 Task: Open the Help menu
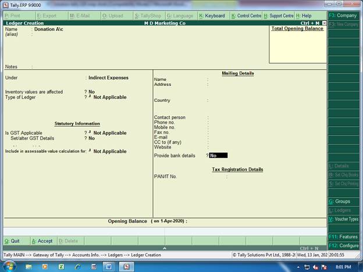(x=304, y=16)
